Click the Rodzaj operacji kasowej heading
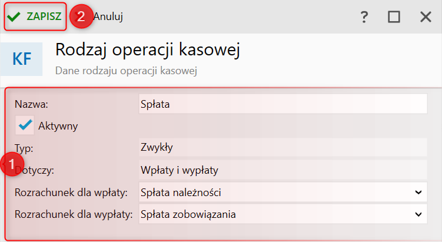The width and height of the screenshot is (442, 242). pos(148,51)
